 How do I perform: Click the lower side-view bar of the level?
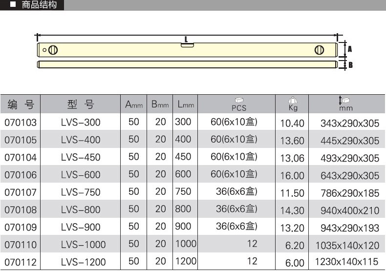pos(187,64)
